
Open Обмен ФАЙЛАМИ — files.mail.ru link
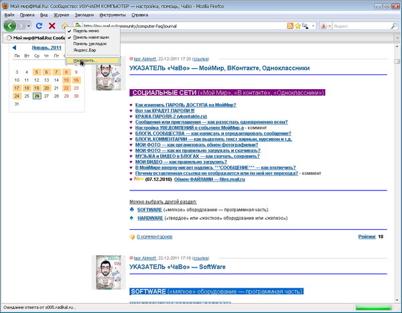point(210,180)
